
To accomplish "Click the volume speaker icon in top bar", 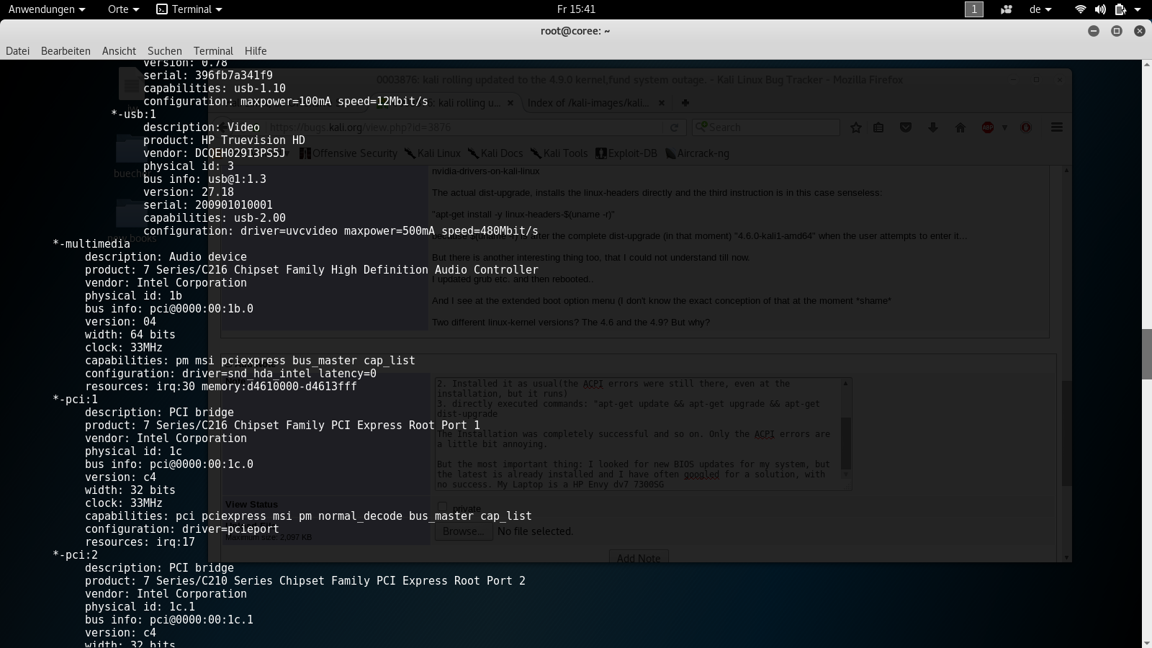I will point(1100,9).
